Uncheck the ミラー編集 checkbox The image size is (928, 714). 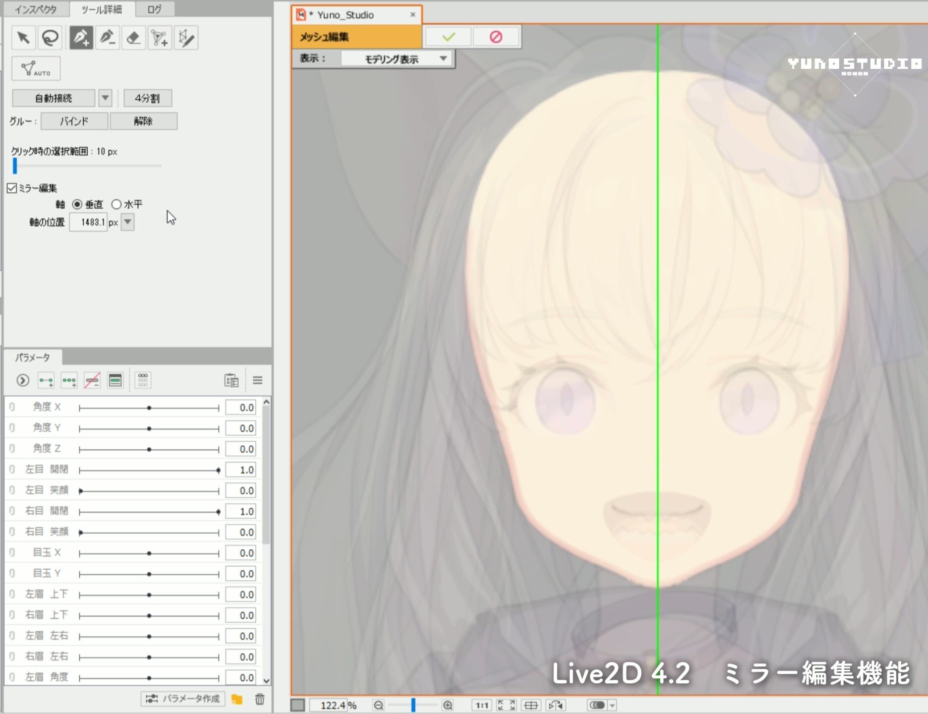(x=12, y=188)
